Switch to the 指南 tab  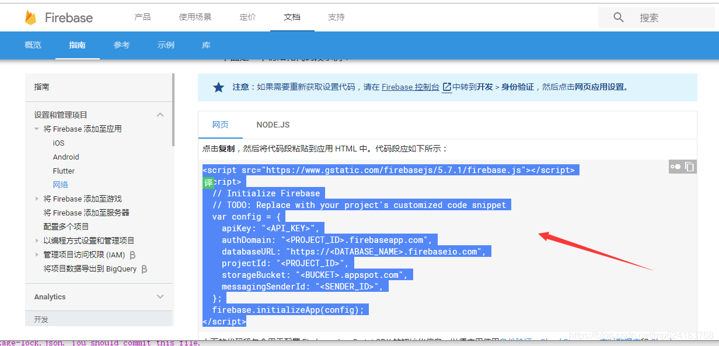click(x=77, y=45)
